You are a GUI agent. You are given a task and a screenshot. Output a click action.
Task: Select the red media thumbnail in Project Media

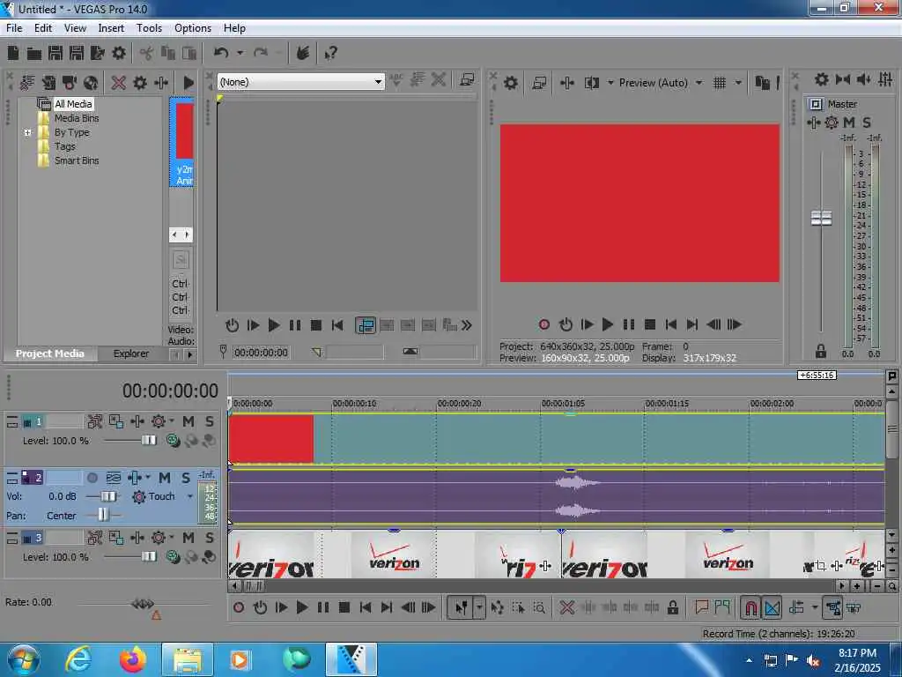coord(183,142)
